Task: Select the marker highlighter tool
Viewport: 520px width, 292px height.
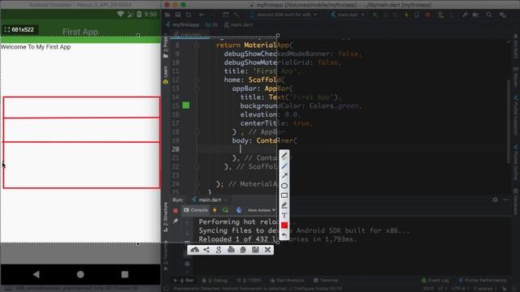Action: coord(284,205)
